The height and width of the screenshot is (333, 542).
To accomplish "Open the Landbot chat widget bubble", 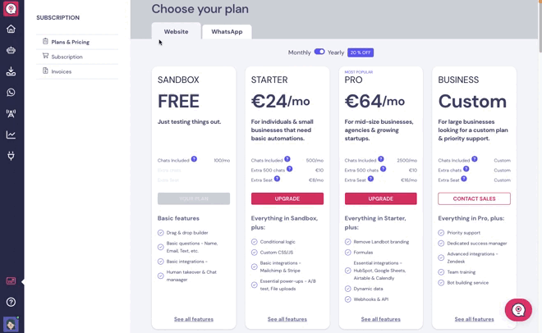I will coord(518,310).
